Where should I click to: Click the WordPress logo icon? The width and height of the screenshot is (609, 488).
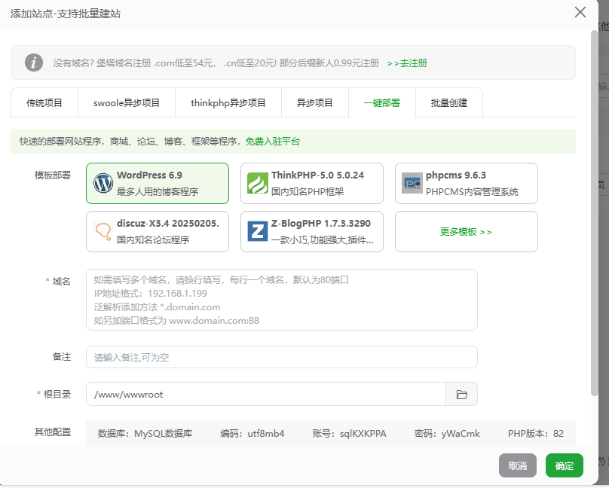point(103,183)
